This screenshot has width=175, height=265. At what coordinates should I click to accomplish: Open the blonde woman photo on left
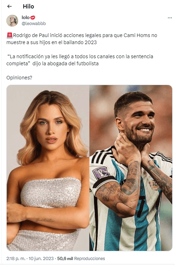point(48,168)
